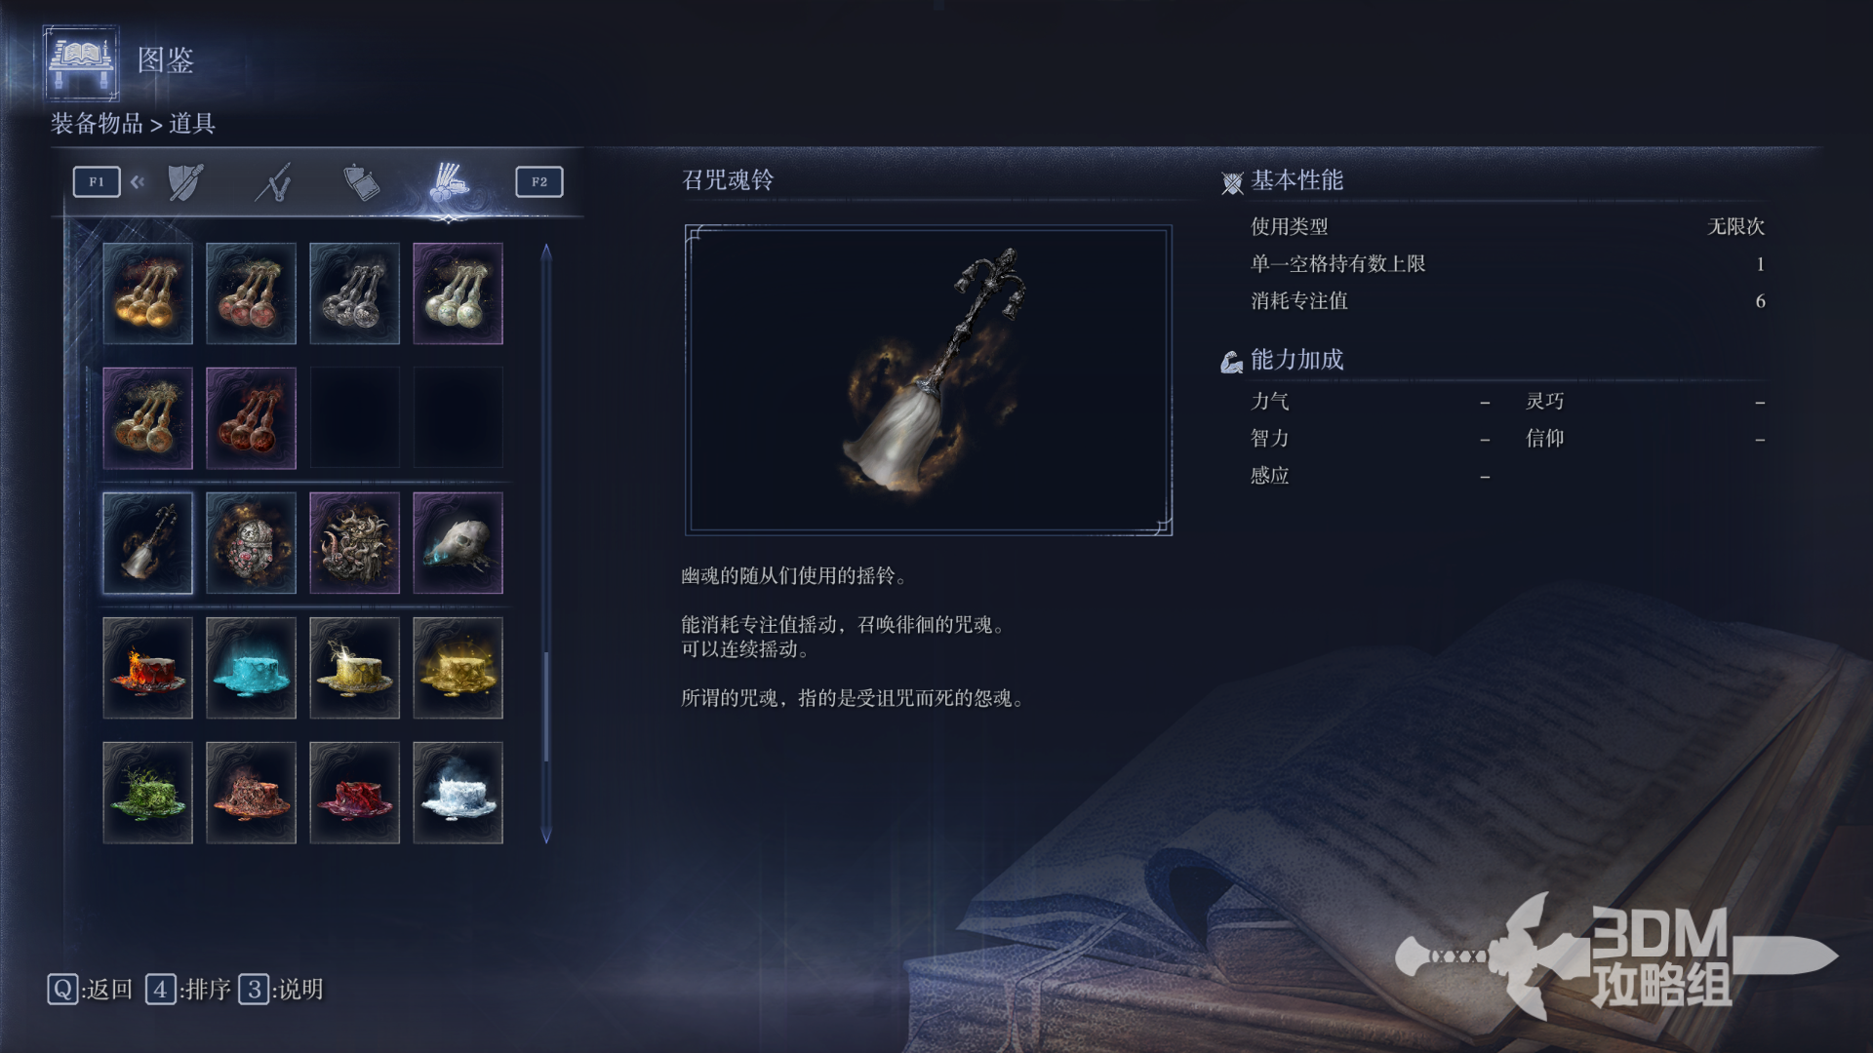
Task: Select the 召咒魂铃 bell item icon
Action: [147, 543]
